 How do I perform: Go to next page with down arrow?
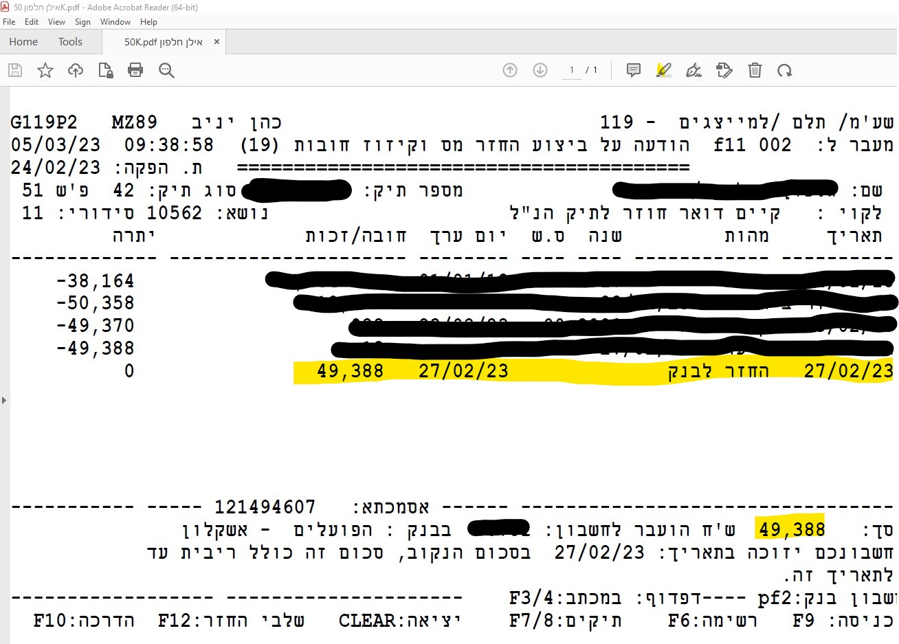[540, 70]
